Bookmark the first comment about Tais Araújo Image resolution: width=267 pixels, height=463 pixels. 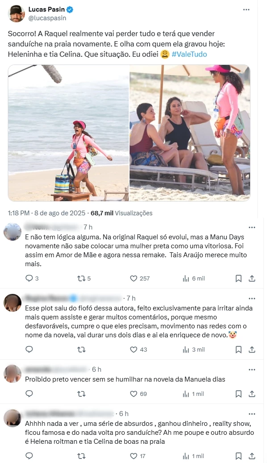(x=238, y=278)
